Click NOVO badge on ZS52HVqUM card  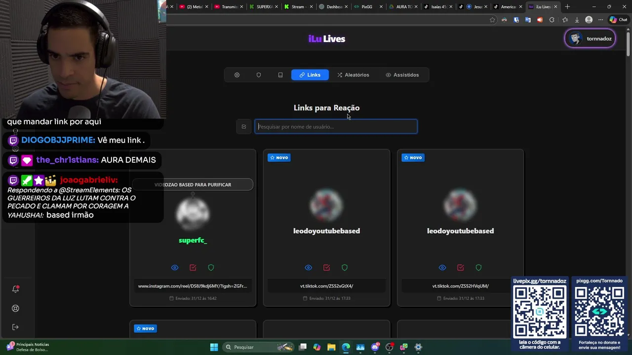[413, 157]
